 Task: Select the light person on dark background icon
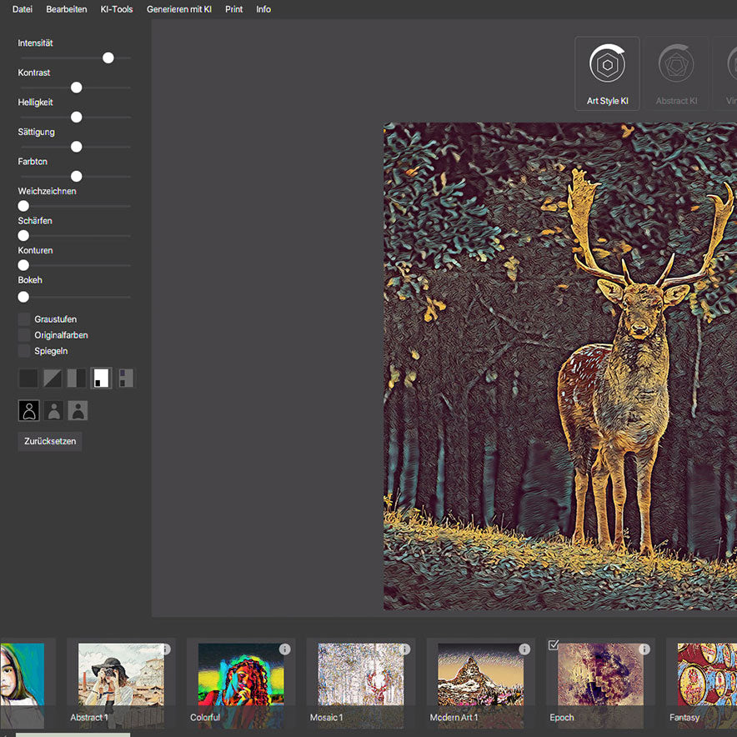[x=54, y=410]
